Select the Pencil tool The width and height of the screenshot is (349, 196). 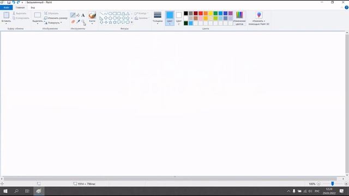(x=73, y=15)
